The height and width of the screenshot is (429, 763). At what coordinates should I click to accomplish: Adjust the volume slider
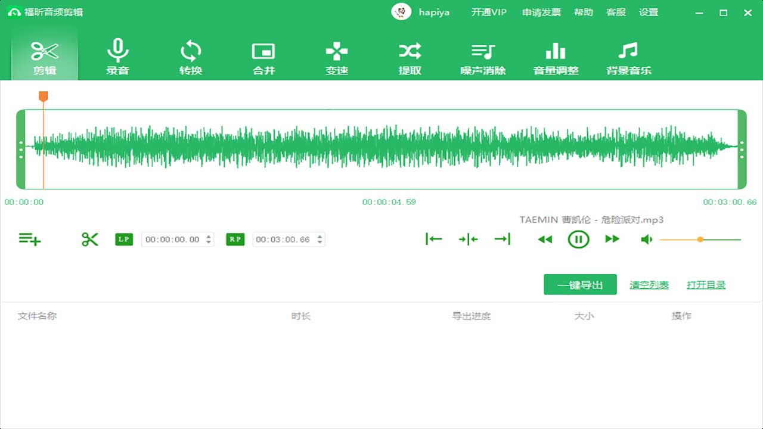(700, 240)
